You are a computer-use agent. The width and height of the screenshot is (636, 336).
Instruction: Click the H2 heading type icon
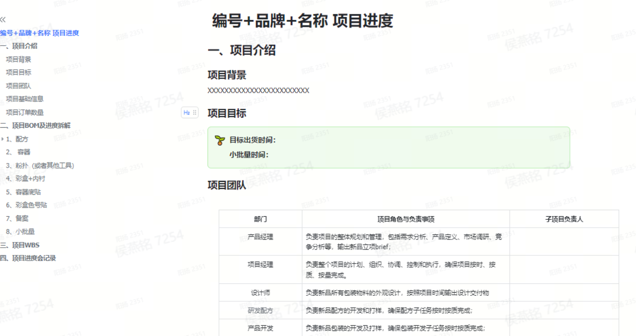click(187, 113)
